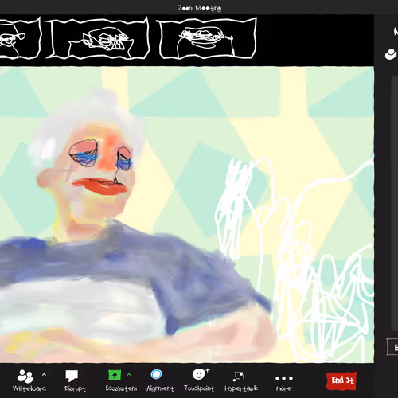Click the red End It button

(x=341, y=380)
